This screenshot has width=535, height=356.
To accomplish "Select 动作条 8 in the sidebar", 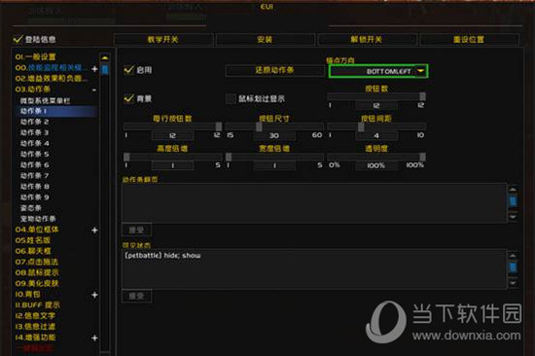I will tap(34, 187).
